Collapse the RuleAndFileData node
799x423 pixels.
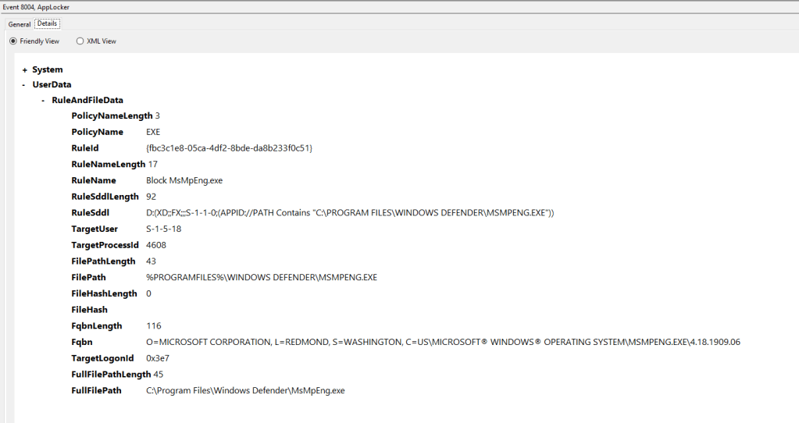tap(43, 101)
